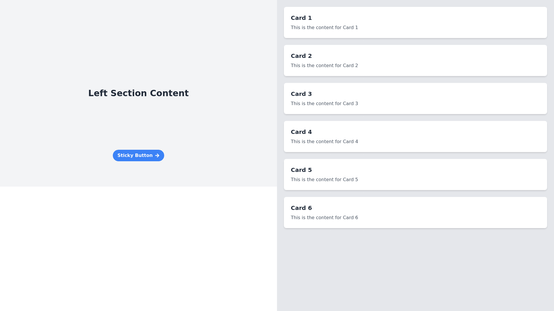The height and width of the screenshot is (311, 554).
Task: Select the Card 1 title
Action: 301,18
